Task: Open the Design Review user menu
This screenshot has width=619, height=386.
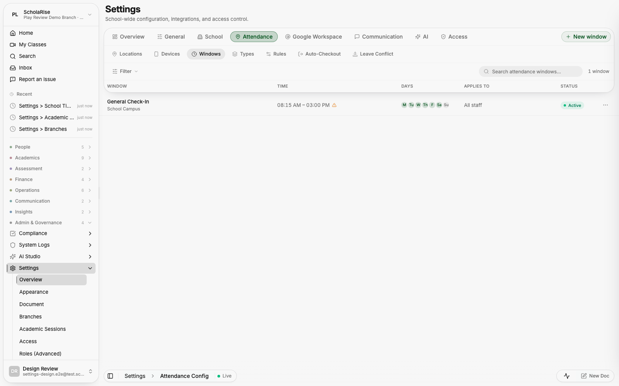Action: (x=51, y=371)
